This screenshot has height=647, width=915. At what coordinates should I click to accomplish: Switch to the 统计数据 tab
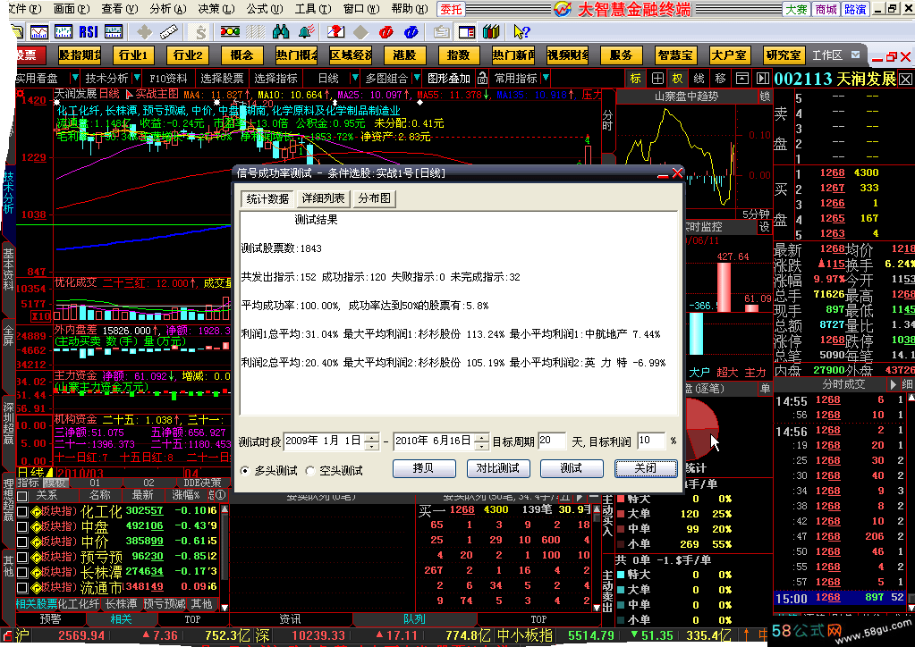(x=267, y=198)
